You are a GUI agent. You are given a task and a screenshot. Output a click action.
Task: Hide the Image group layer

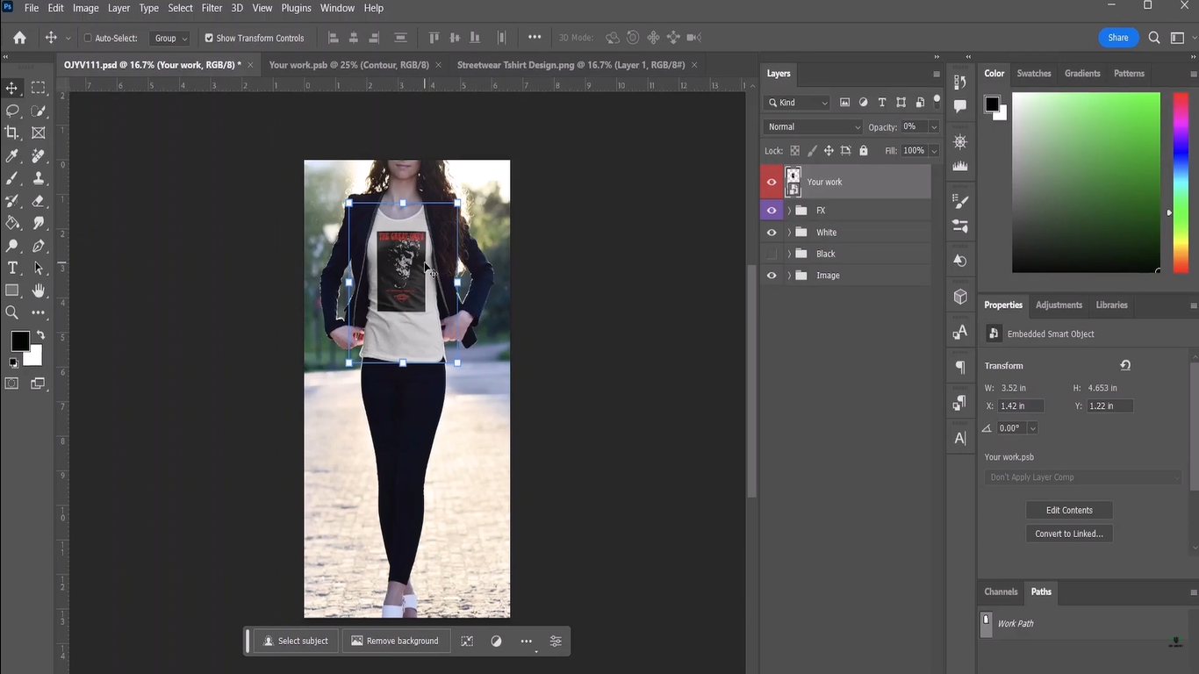(x=771, y=275)
